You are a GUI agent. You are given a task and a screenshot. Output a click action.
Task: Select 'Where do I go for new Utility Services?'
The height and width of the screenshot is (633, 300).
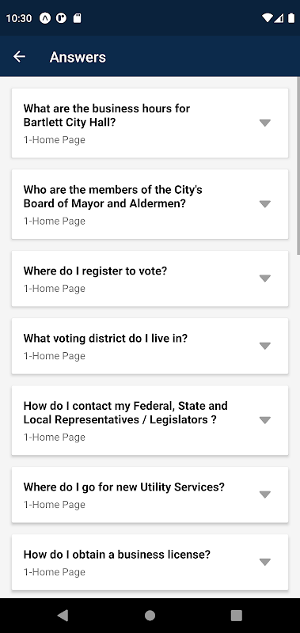tap(124, 487)
